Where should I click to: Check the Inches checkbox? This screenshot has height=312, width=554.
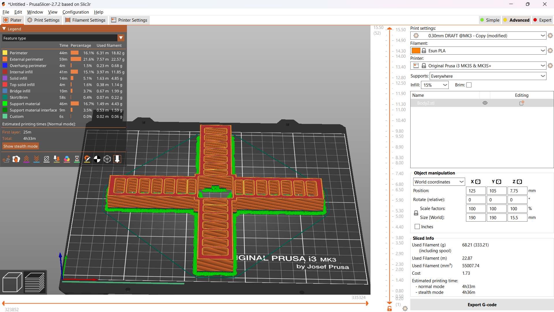pos(417,227)
